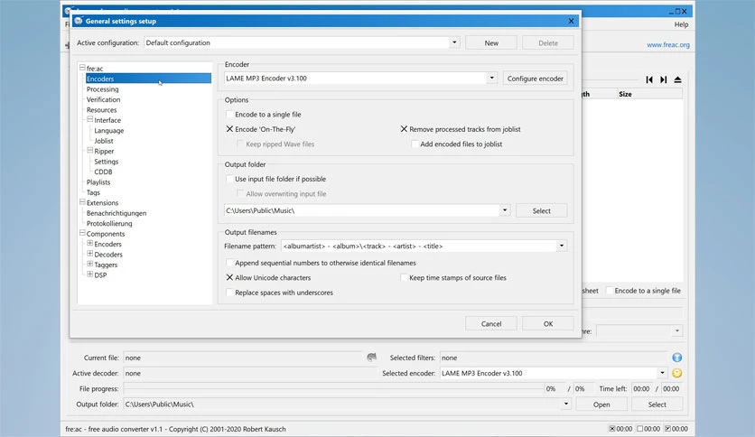Close the General settings setup dialog
Screen dimensions: 755x437
coord(571,21)
